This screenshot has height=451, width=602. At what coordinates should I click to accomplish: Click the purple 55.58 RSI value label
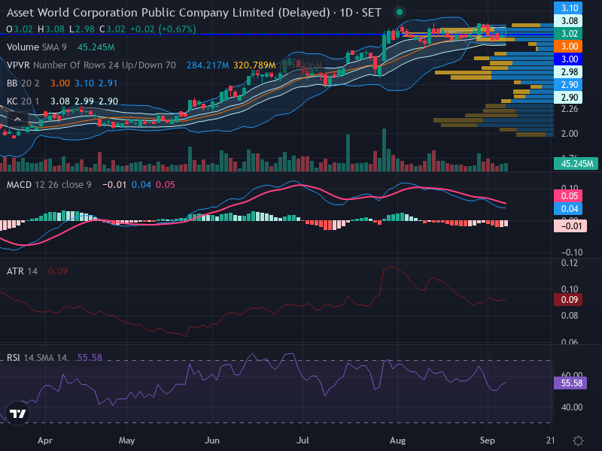[570, 383]
